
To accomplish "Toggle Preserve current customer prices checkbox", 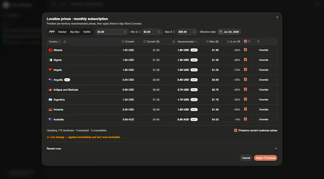I will (x=236, y=131).
